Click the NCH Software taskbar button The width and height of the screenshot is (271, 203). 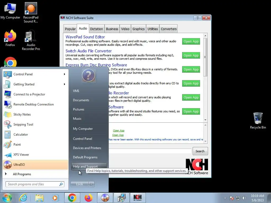(138, 198)
